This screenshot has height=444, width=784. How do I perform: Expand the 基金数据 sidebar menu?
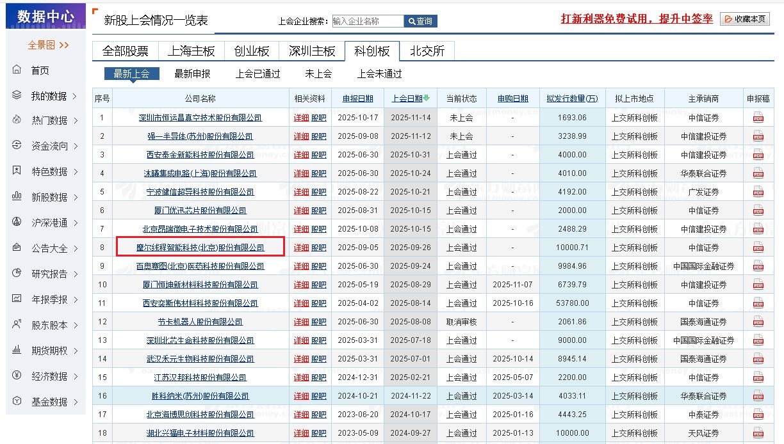[x=74, y=402]
